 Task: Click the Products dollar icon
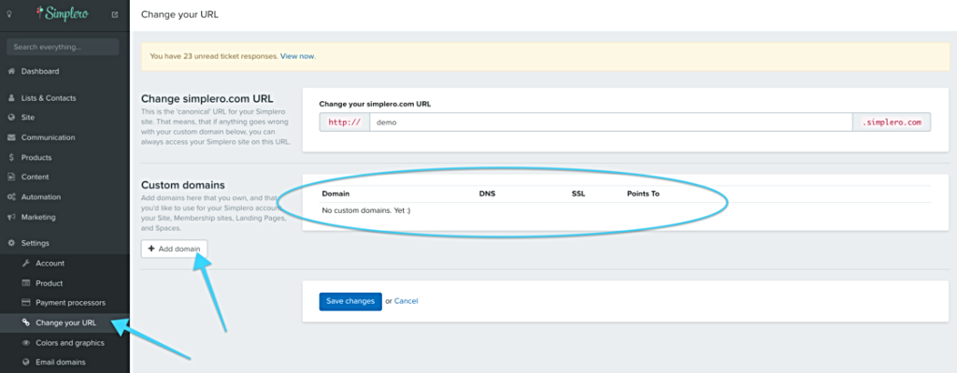click(11, 157)
